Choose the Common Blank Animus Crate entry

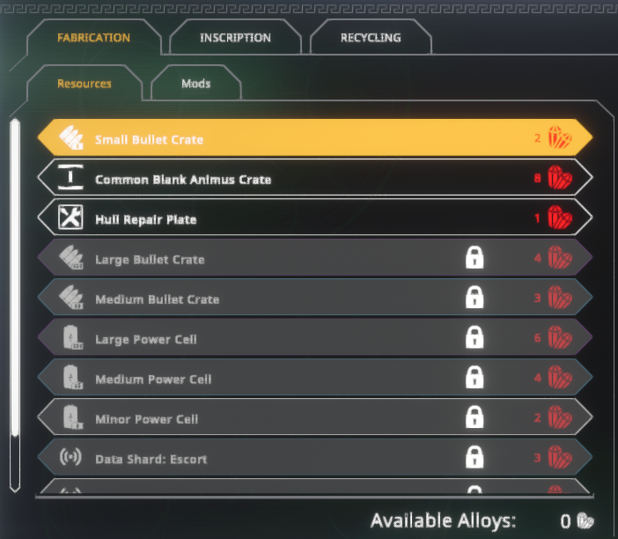pyautogui.click(x=315, y=178)
